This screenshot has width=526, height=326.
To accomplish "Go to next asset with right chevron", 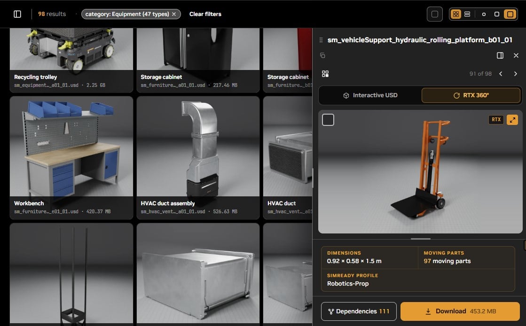I will click(515, 74).
